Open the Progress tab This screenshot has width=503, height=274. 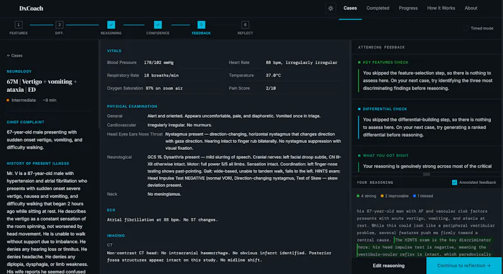(x=408, y=8)
